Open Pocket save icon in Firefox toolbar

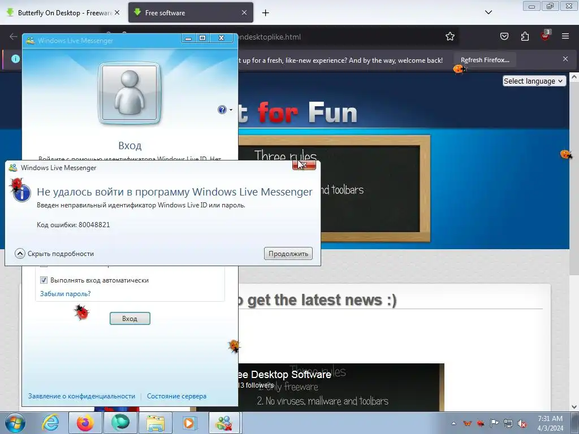[504, 36]
